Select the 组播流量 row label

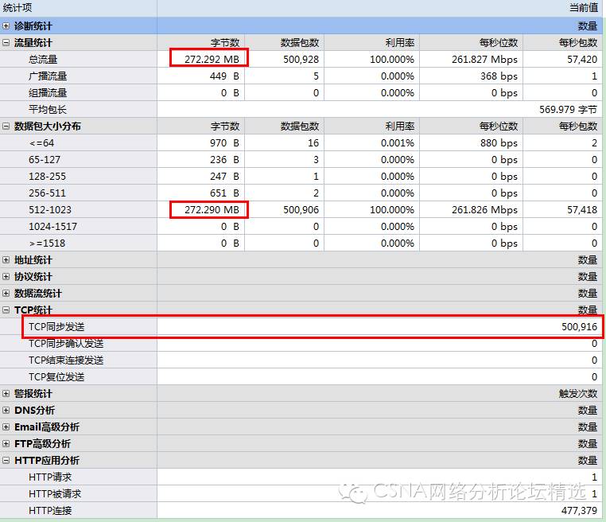(x=48, y=93)
